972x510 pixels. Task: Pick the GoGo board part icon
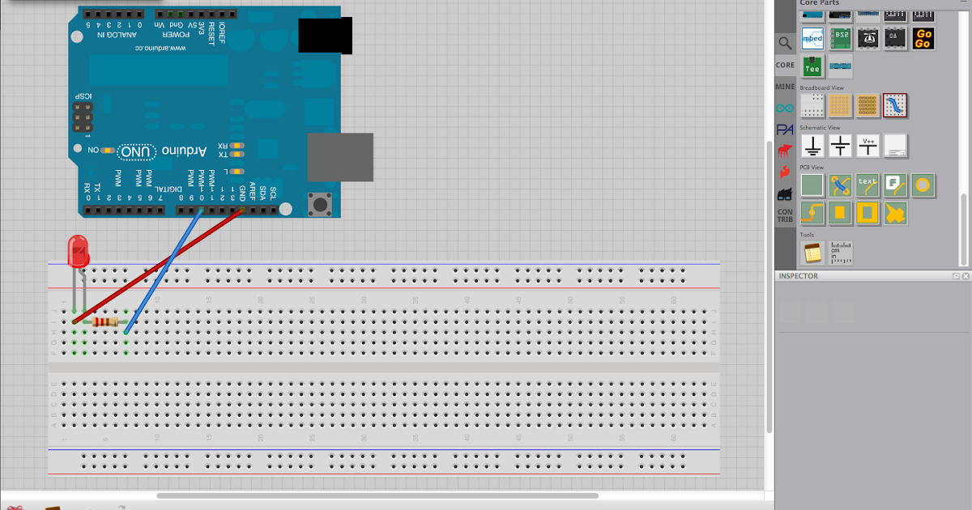pyautogui.click(x=922, y=40)
